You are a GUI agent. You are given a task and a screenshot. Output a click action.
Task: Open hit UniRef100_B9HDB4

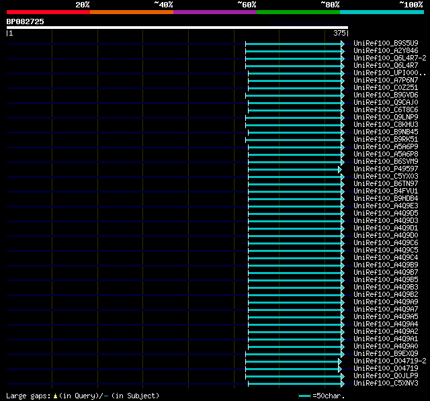[386, 199]
